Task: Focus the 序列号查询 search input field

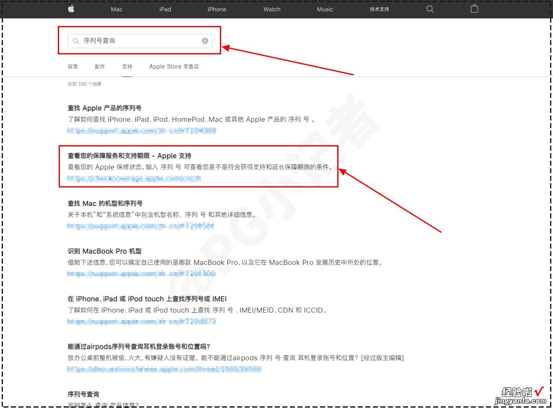Action: tap(140, 41)
